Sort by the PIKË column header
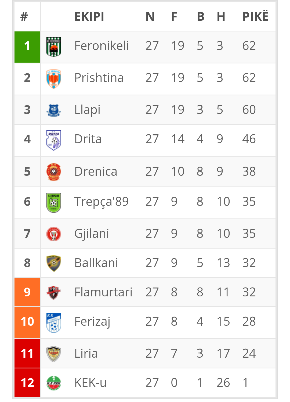The height and width of the screenshot is (402, 290). 255,16
